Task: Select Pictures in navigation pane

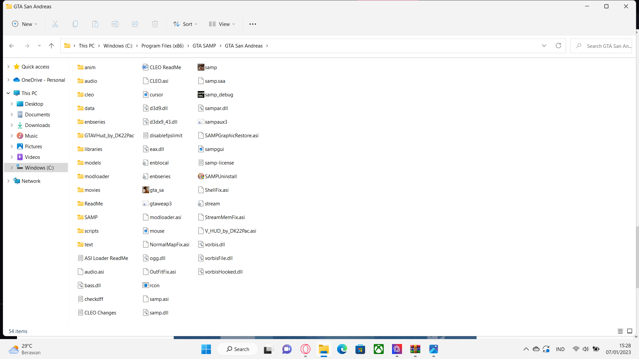Action: [x=33, y=146]
